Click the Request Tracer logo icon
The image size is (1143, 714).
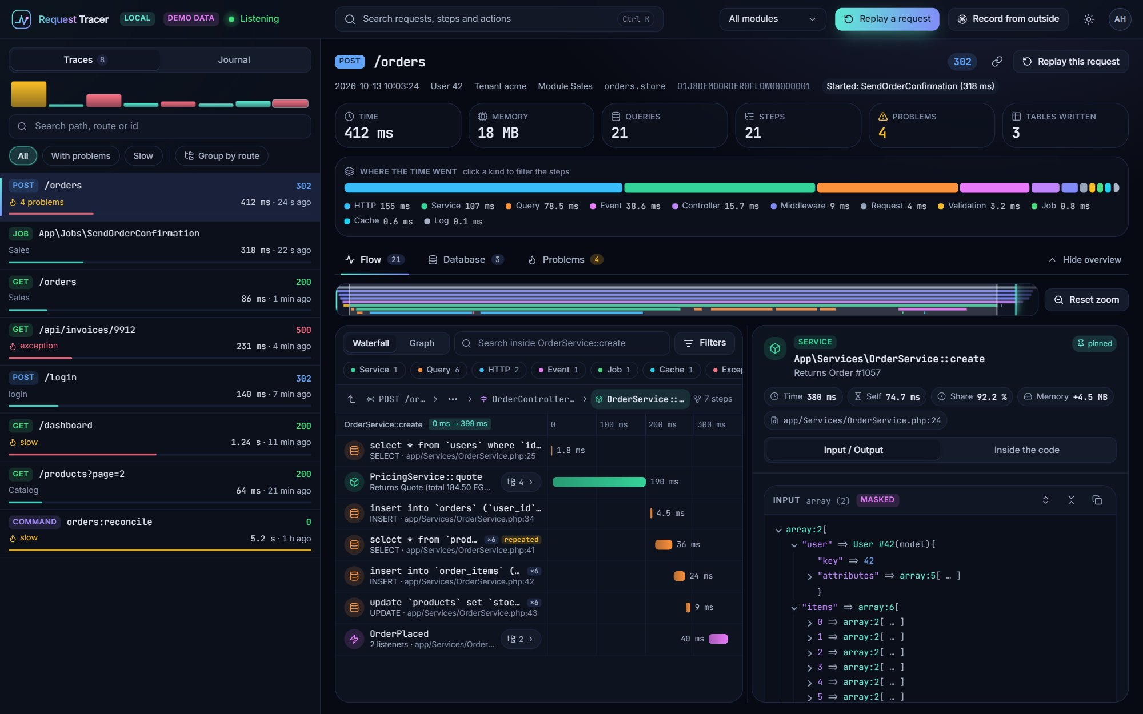pos(21,19)
